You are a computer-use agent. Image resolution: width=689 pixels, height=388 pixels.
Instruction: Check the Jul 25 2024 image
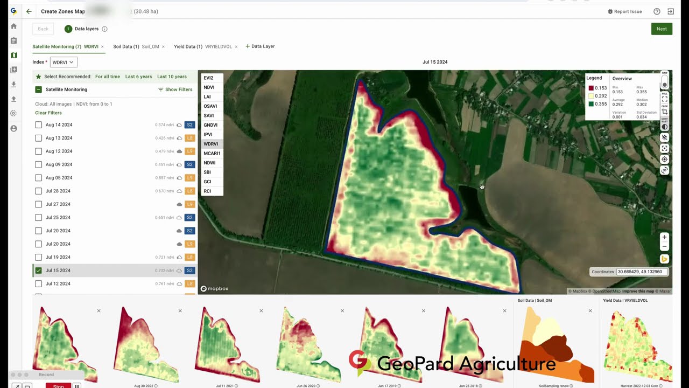[38, 217]
